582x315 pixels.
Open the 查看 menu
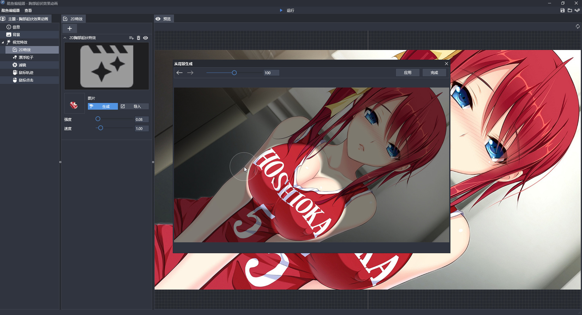coord(28,10)
